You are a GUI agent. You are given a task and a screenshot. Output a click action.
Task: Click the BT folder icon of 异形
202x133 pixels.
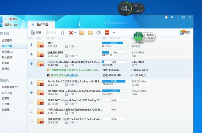coord(40,45)
